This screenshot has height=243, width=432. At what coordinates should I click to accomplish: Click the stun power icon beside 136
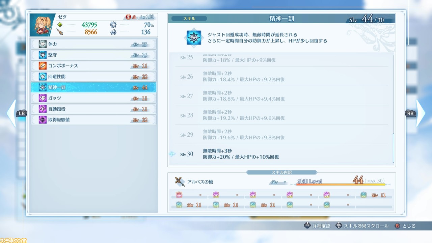113,32
